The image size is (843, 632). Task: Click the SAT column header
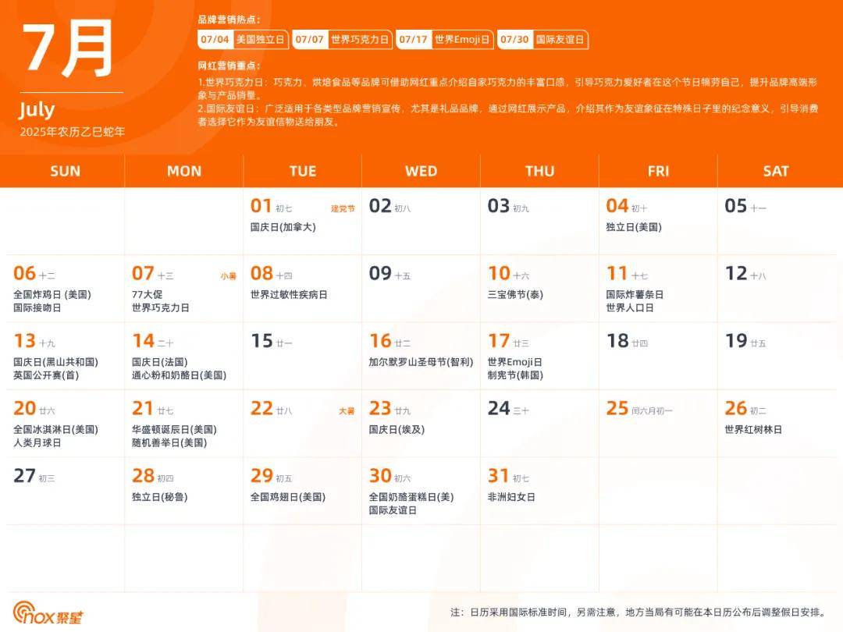point(776,171)
